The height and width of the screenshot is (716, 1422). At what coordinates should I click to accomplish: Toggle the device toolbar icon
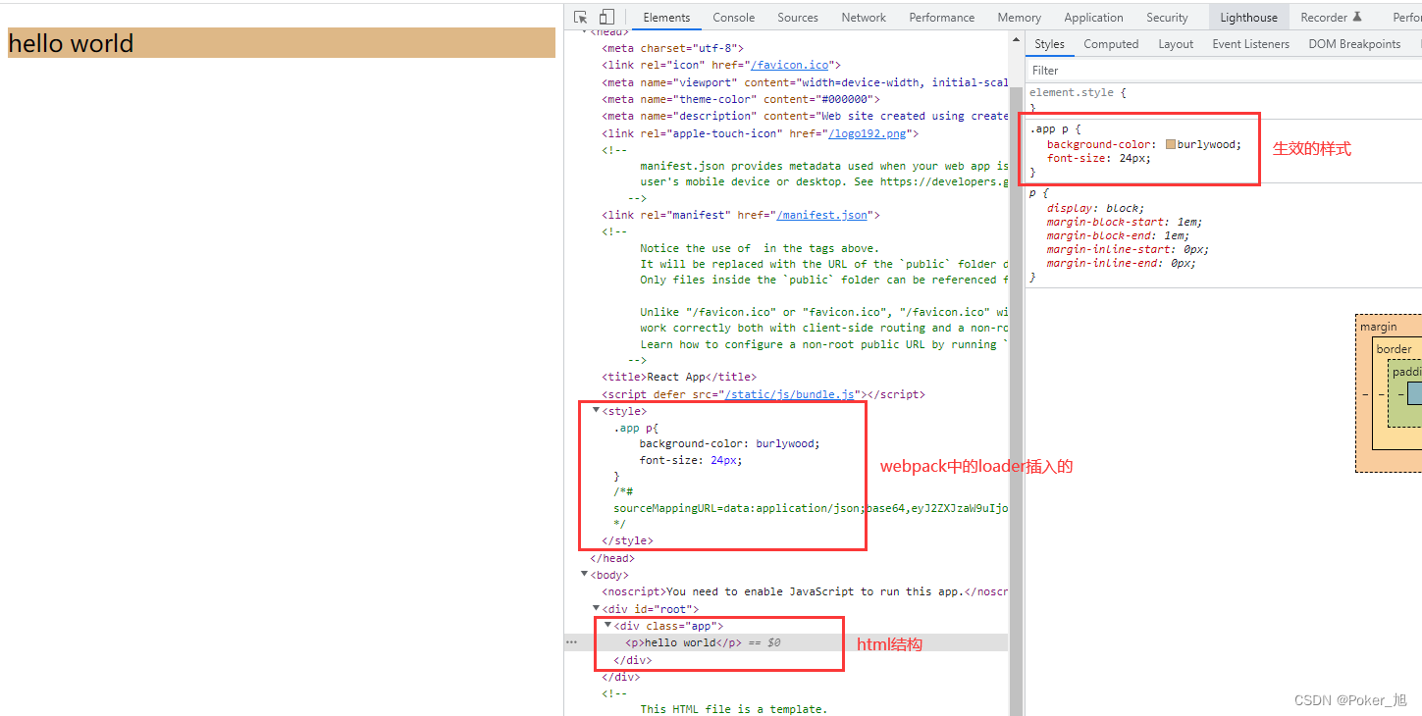[x=606, y=18]
